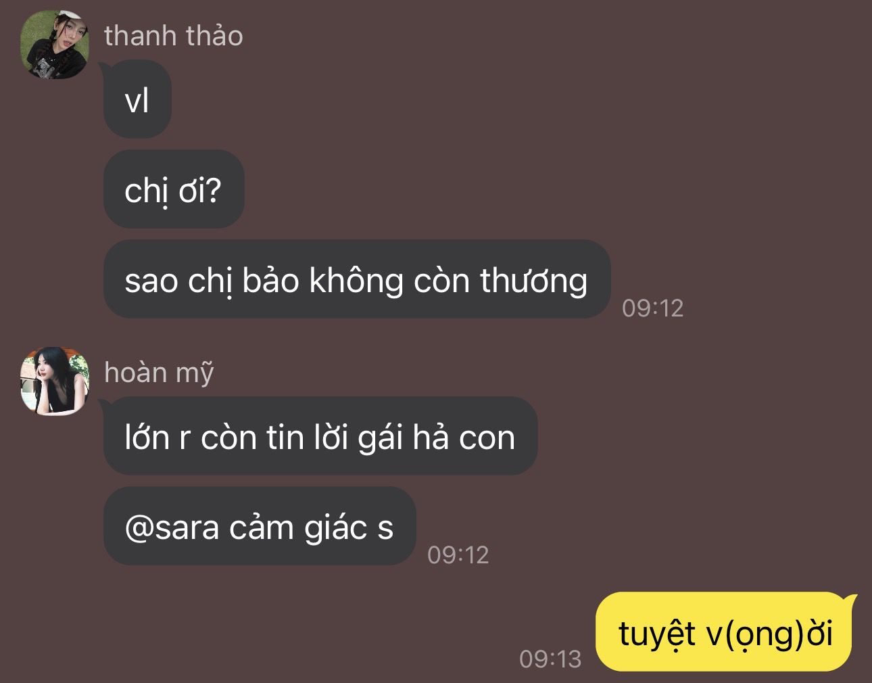
Task: Click the 09:13 timestamp beside the yellow message
Action: [550, 659]
